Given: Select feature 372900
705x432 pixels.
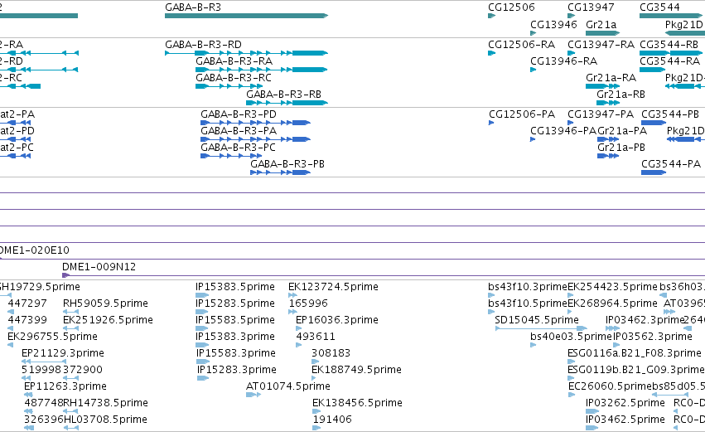Looking at the screenshot, I should [x=83, y=370].
